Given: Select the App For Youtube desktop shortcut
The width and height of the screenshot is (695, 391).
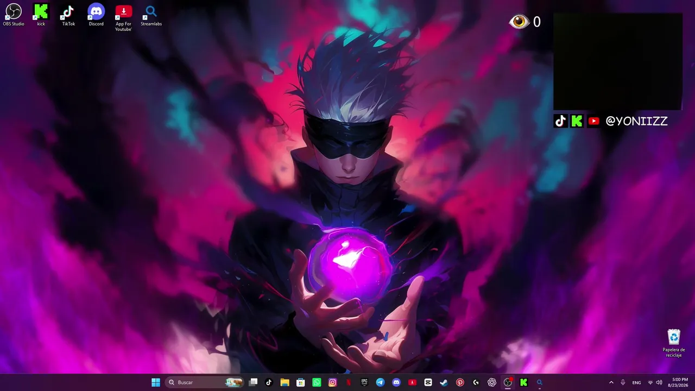Looking at the screenshot, I should [x=123, y=18].
